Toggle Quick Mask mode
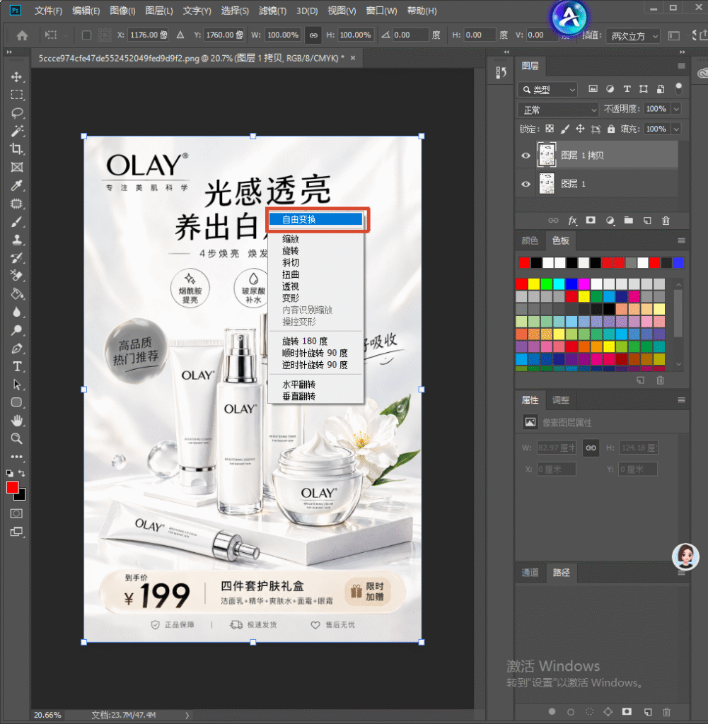The width and height of the screenshot is (708, 724). (x=17, y=513)
